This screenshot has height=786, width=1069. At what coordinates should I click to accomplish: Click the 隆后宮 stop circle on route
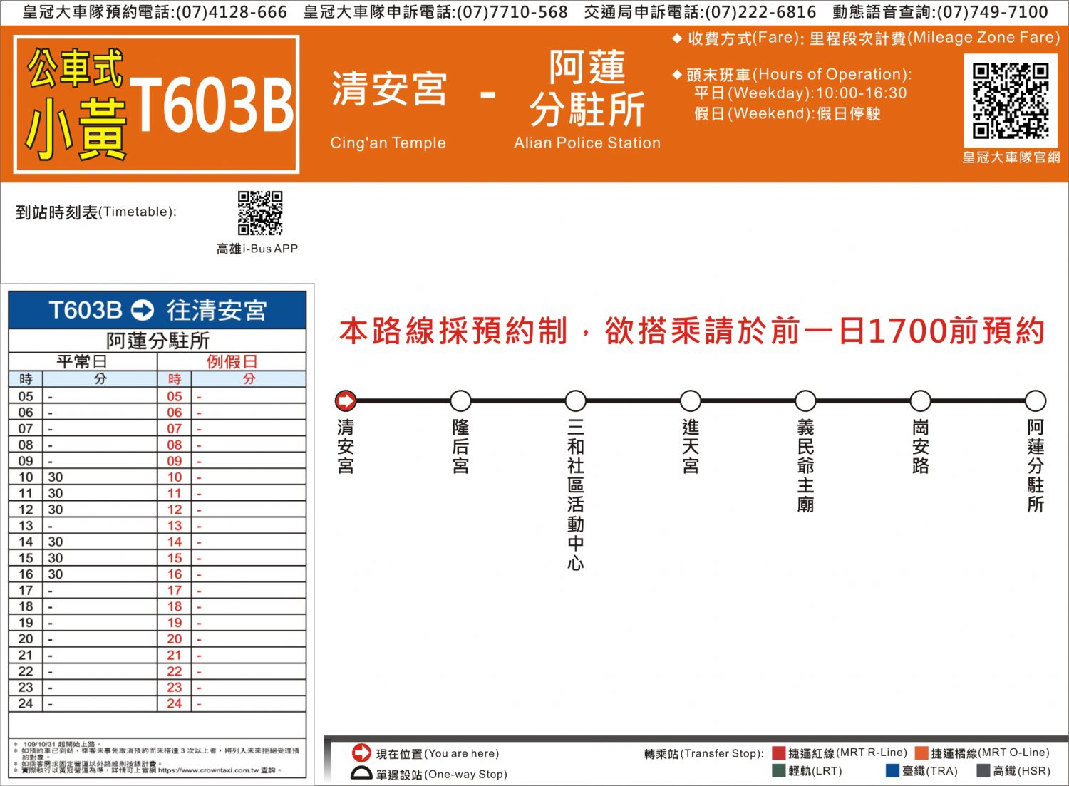pyautogui.click(x=460, y=401)
